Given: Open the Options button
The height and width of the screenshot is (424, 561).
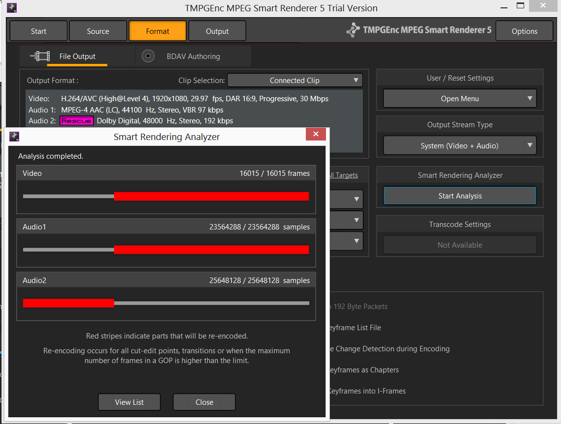Looking at the screenshot, I should [x=524, y=31].
